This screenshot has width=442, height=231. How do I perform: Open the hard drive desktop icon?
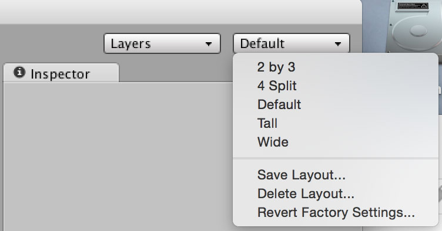pyautogui.click(x=414, y=26)
